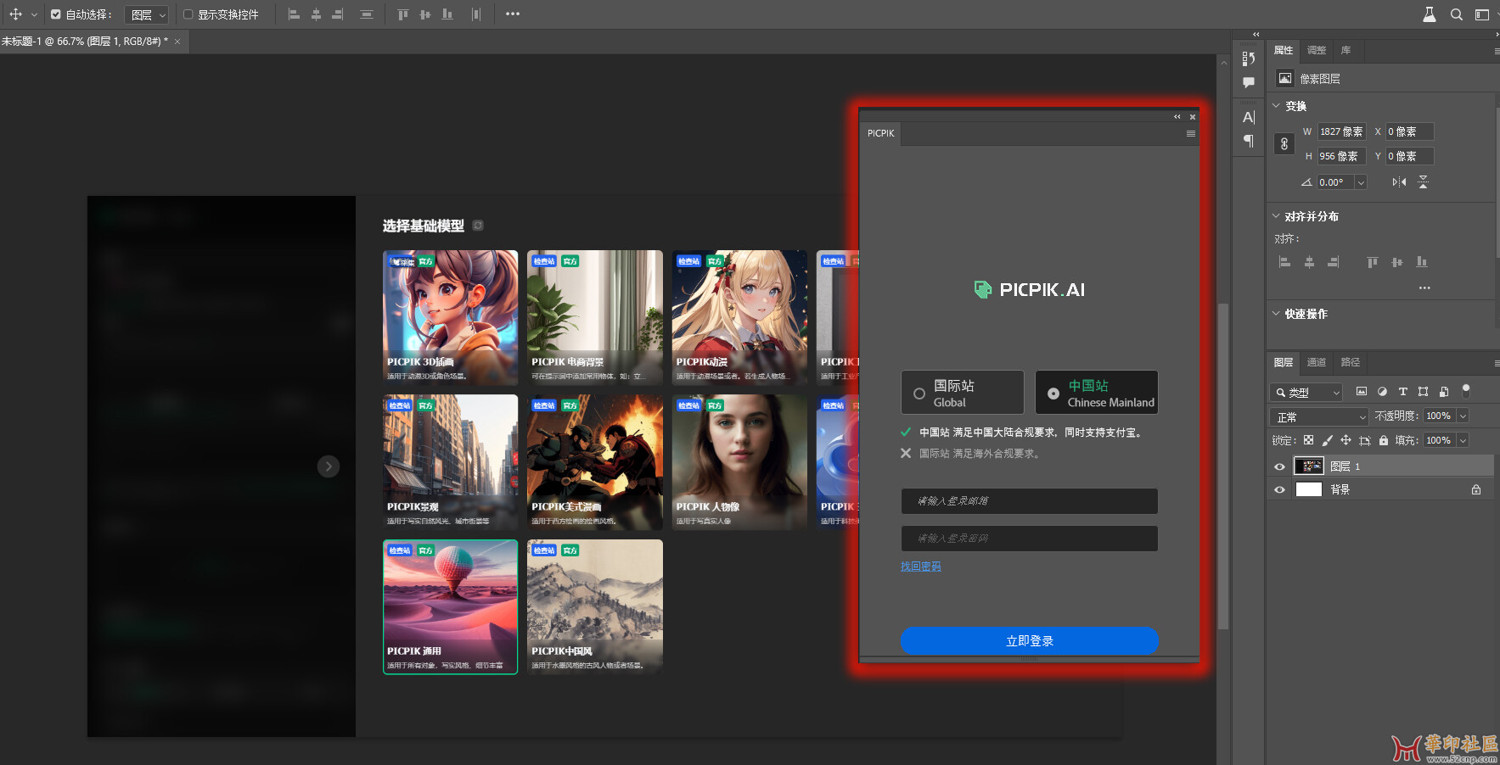
Task: Switch to the 通道 tab
Action: pos(1317,363)
